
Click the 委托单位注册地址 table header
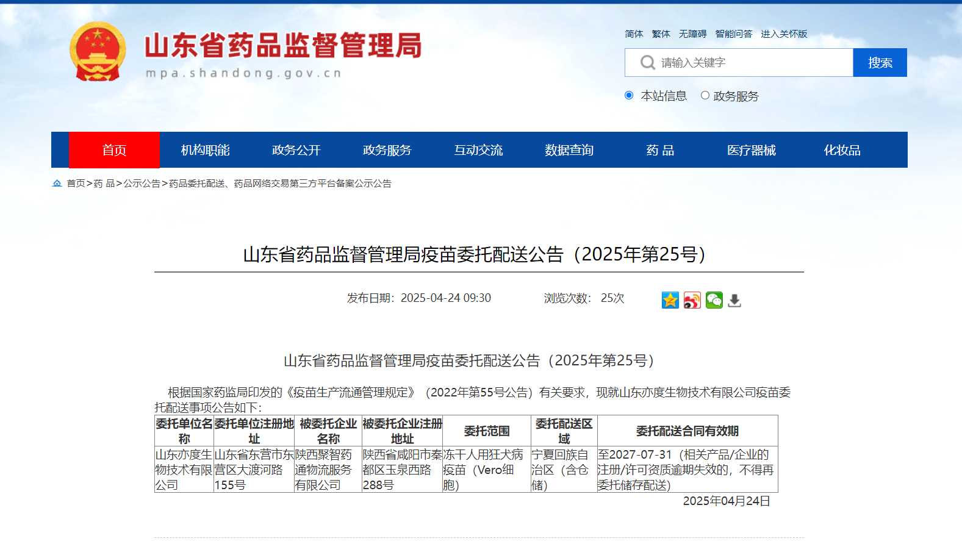click(x=254, y=431)
